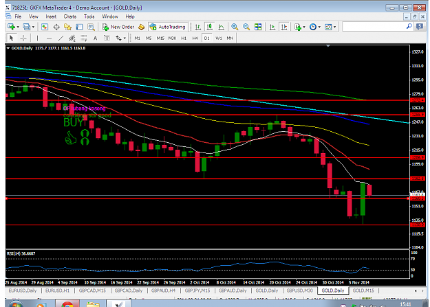The image size is (430, 307).
Task: Select the W1 timeframe button
Action: [x=219, y=38]
